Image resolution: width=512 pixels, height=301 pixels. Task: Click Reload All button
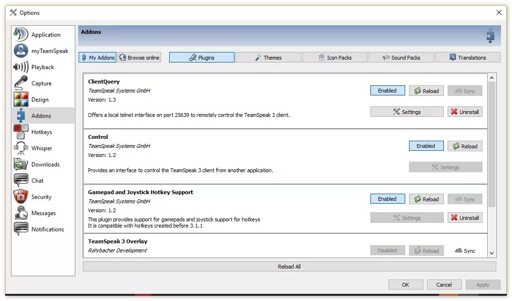point(289,266)
